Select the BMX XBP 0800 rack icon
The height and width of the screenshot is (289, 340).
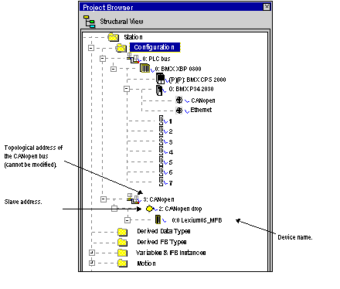point(145,69)
